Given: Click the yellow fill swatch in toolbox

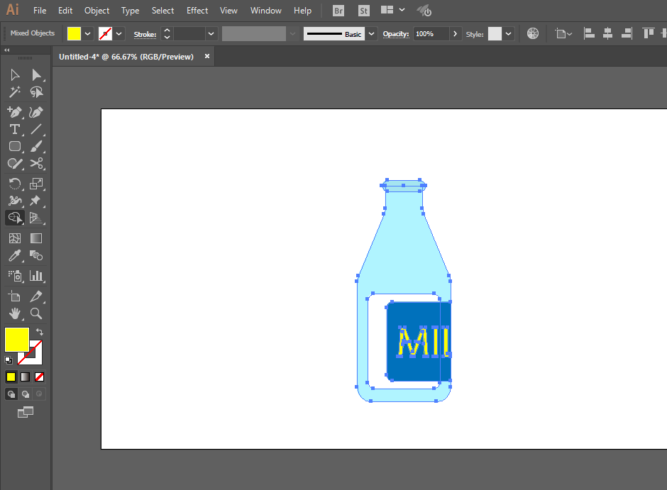Looking at the screenshot, I should (16, 340).
